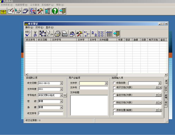Click the padlock icon in 收文登记 toolbar
This screenshot has width=175, height=135.
(x=72, y=34)
